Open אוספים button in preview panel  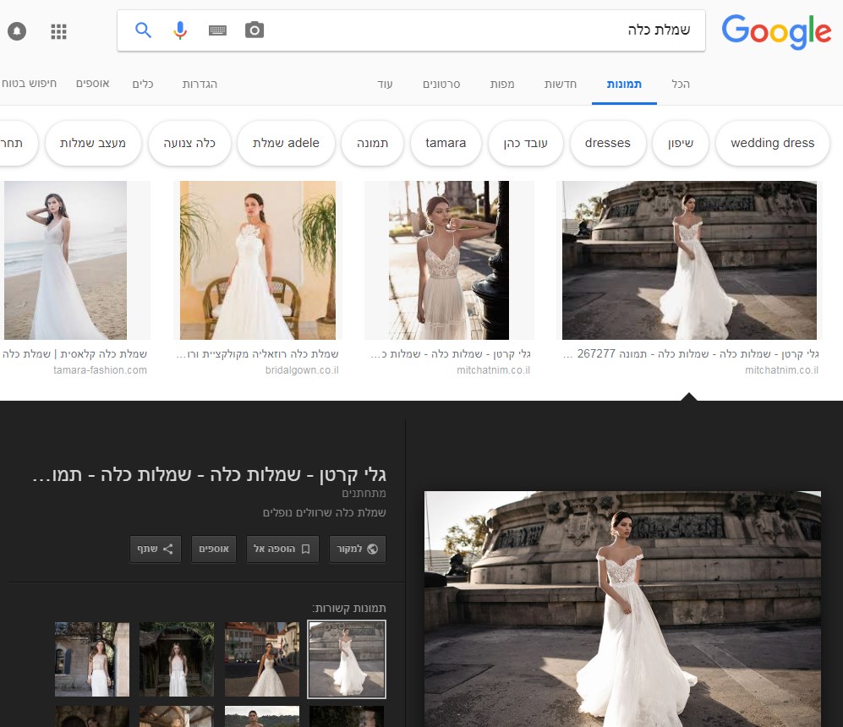(214, 549)
